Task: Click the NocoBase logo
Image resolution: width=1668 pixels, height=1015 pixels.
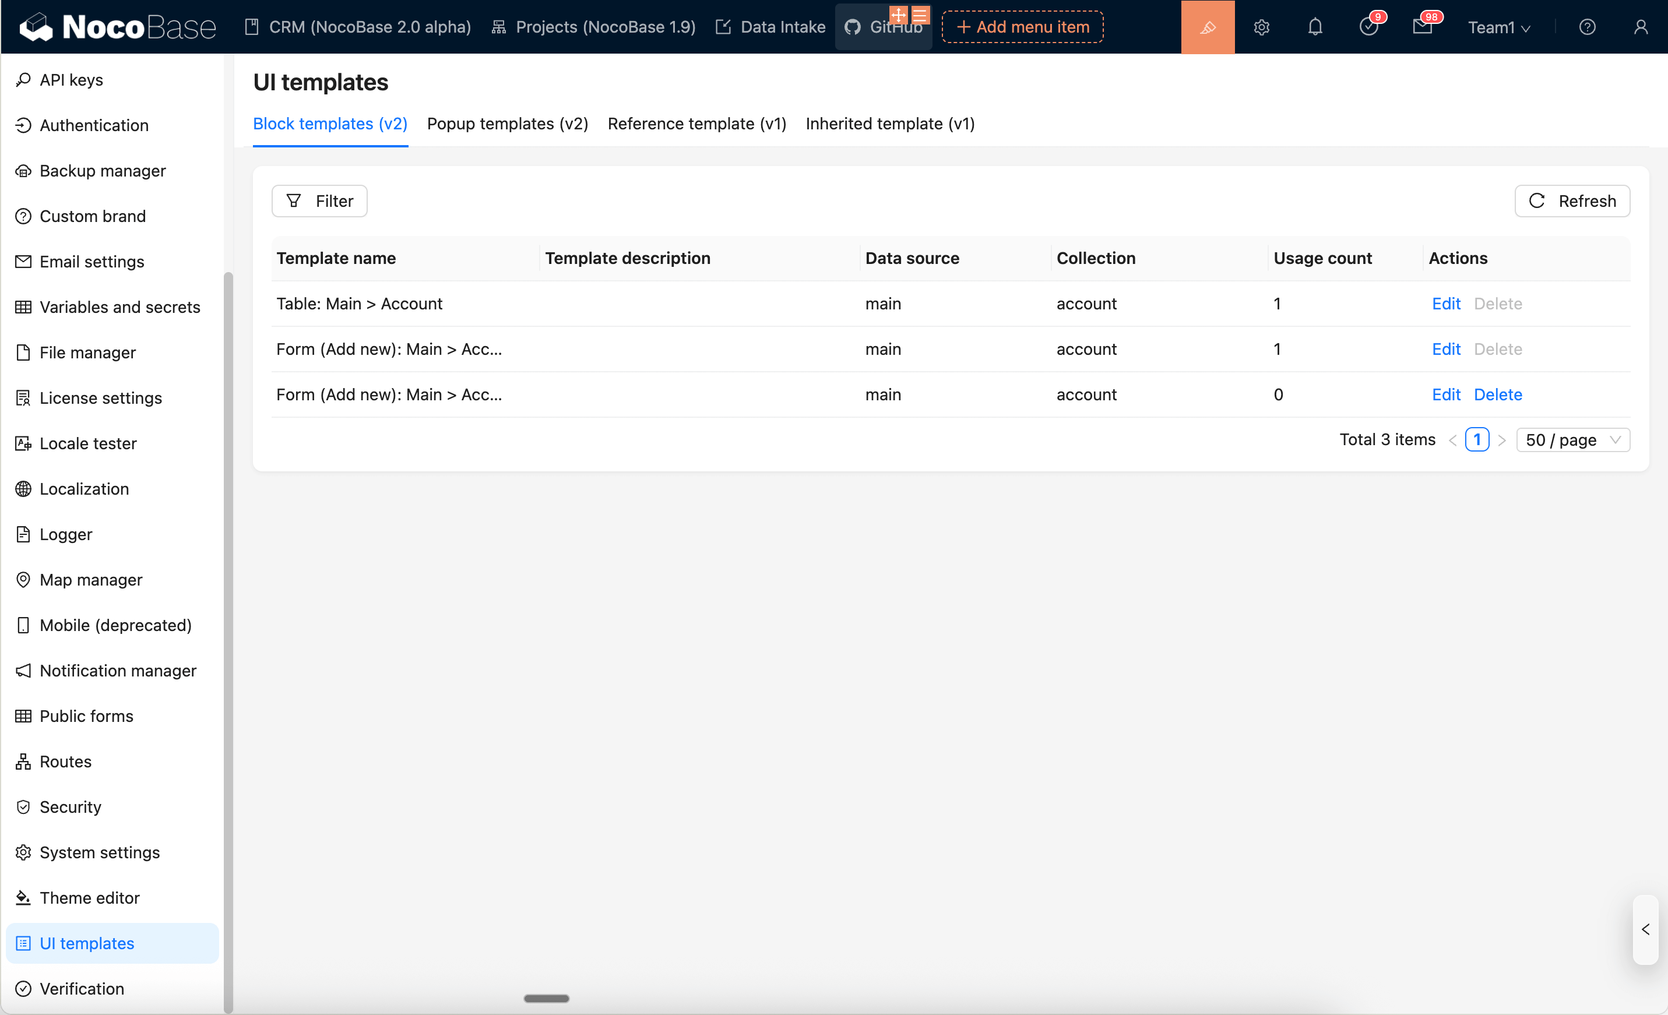Action: [x=118, y=27]
